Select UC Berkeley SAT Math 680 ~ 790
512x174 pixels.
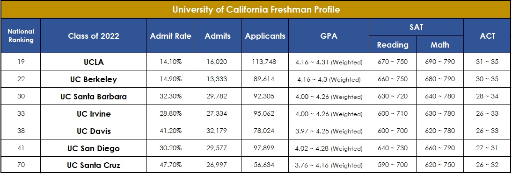point(440,79)
